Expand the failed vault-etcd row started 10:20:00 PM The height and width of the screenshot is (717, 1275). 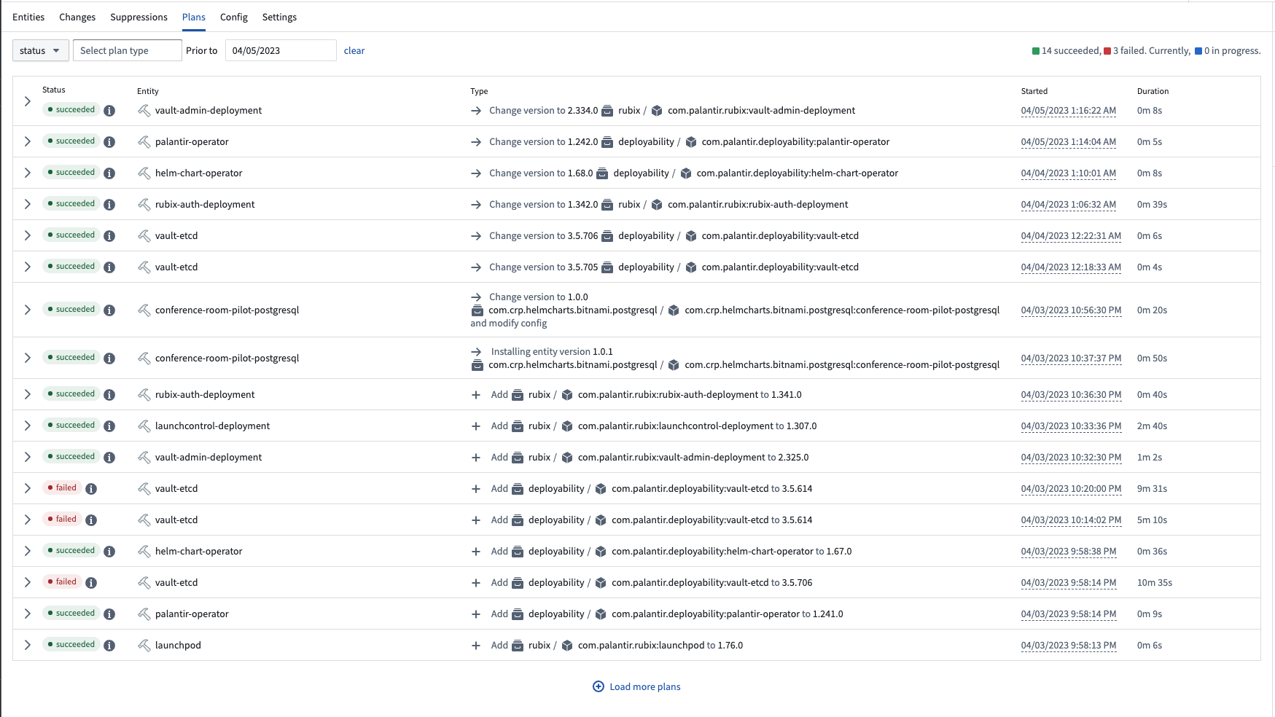click(28, 488)
